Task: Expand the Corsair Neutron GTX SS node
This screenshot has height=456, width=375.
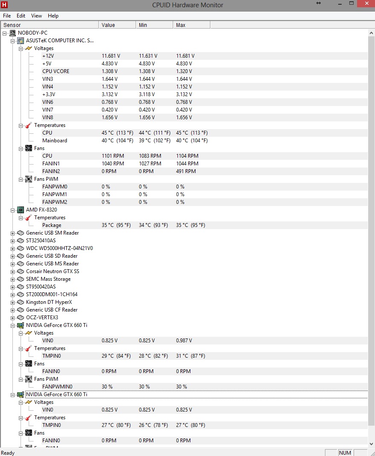Action: (12, 272)
